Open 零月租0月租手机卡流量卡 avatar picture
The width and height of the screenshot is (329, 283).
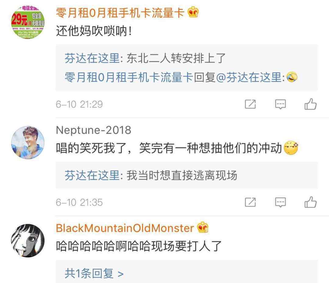coord(28,22)
